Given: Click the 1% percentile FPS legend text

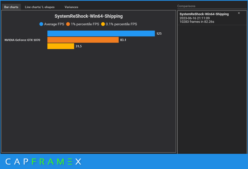Looking at the screenshot, I should pos(85,24).
